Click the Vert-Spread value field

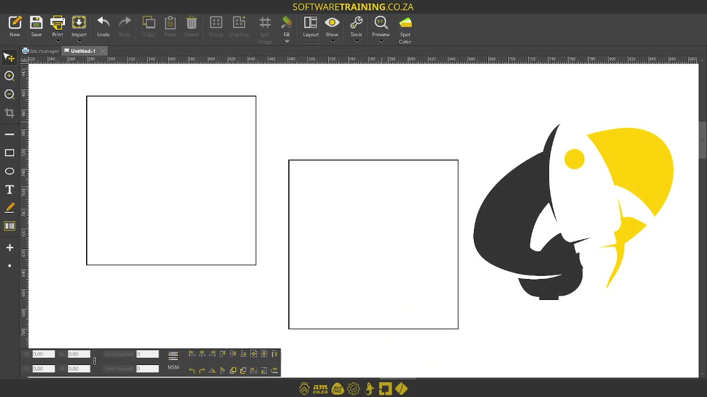click(x=147, y=368)
